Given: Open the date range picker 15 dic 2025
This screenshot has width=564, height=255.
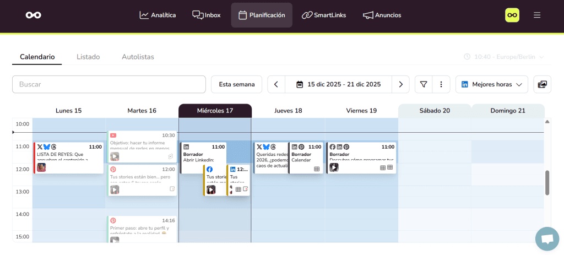Looking at the screenshot, I should [338, 84].
